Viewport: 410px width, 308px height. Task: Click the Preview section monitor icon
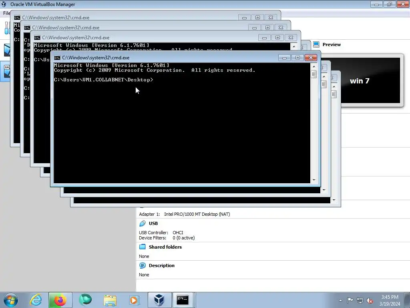(x=316, y=45)
